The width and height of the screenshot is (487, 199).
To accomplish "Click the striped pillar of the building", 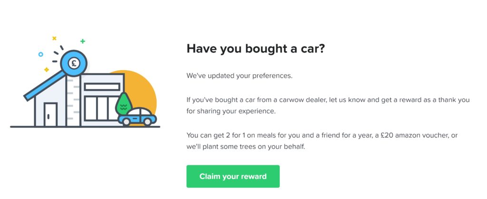I will pyautogui.click(x=73, y=101).
